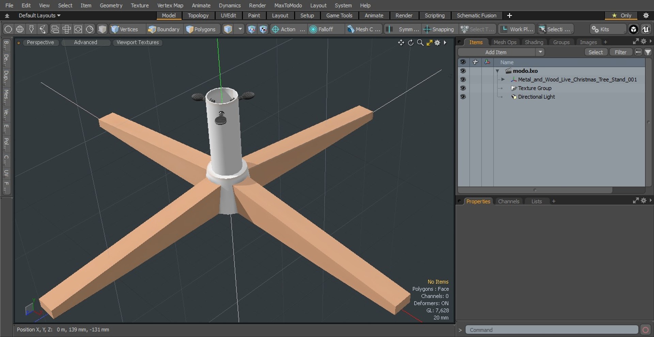Open the Add Item dropdown arrow

click(x=540, y=52)
